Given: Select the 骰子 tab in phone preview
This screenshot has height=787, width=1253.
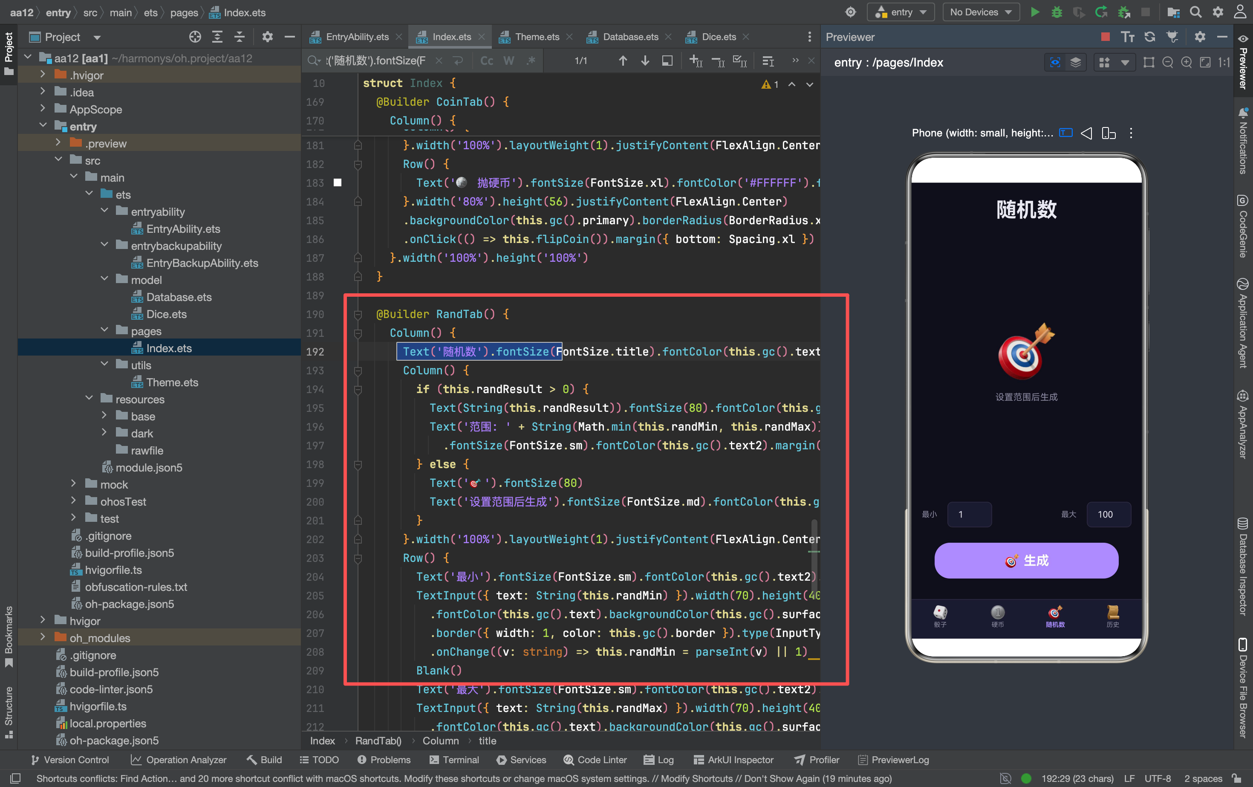Looking at the screenshot, I should point(940,617).
